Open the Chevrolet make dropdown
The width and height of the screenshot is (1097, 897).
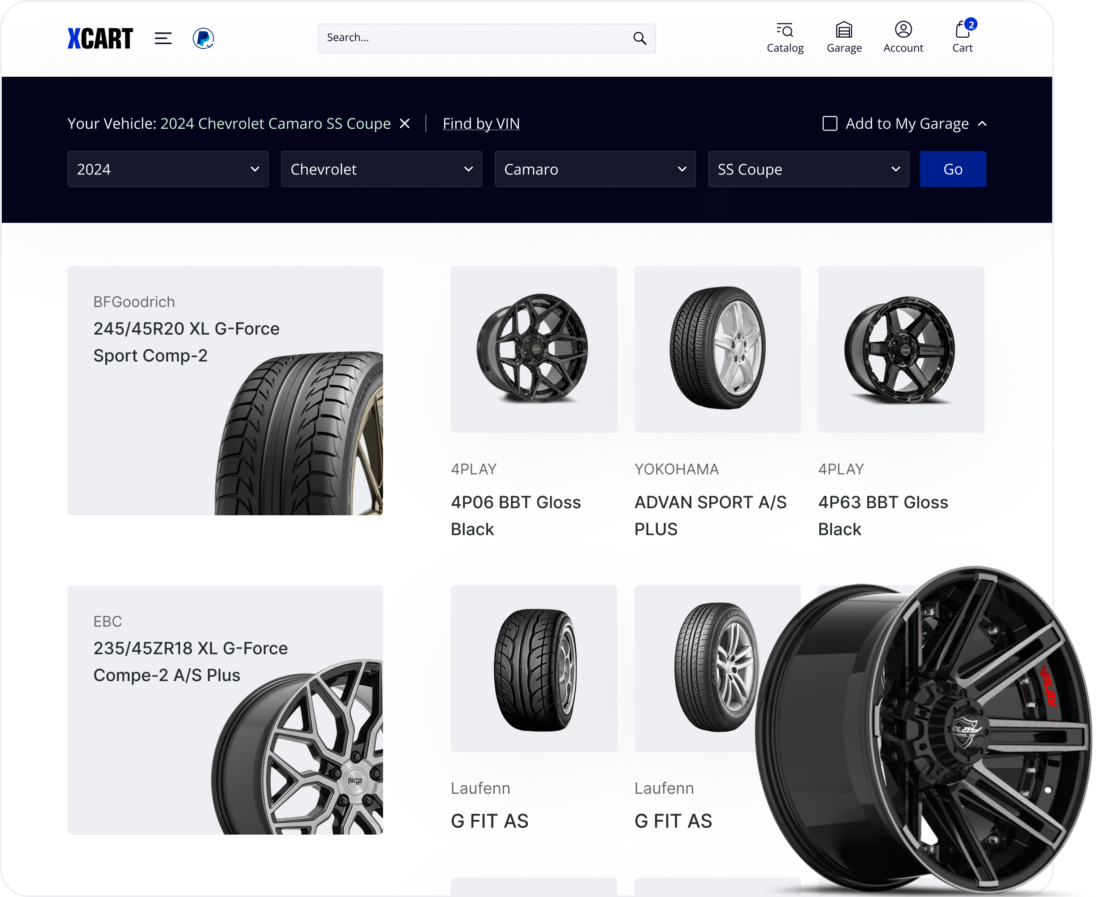pyautogui.click(x=381, y=169)
